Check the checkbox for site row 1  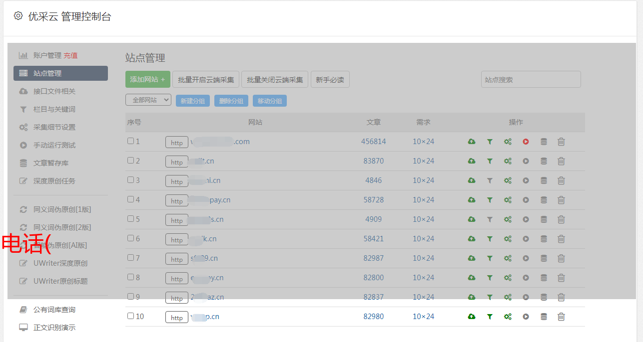[x=130, y=141]
